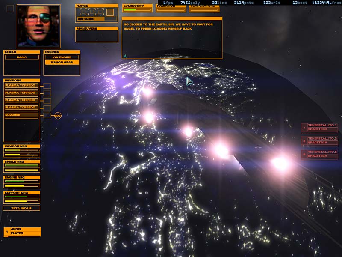Select the Basic shield option
This screenshot has width=342, height=257.
pyautogui.click(x=21, y=57)
